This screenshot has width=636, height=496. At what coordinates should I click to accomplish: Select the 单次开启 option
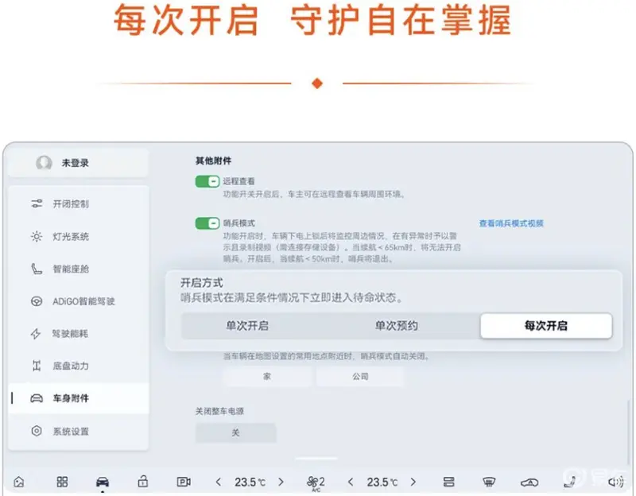(247, 326)
